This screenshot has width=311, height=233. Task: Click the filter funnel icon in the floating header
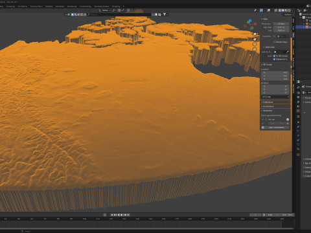pyautogui.click(x=165, y=14)
